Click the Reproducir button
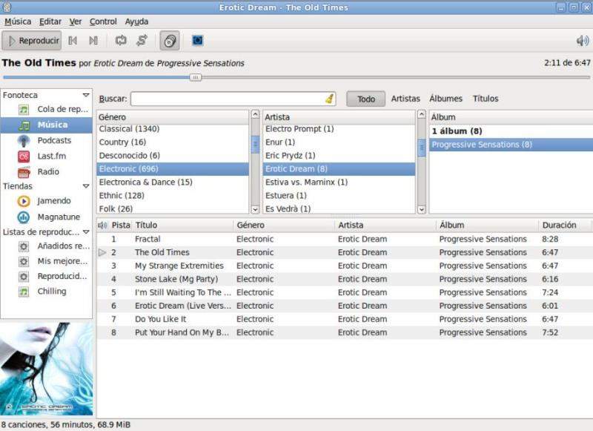 pyautogui.click(x=32, y=41)
